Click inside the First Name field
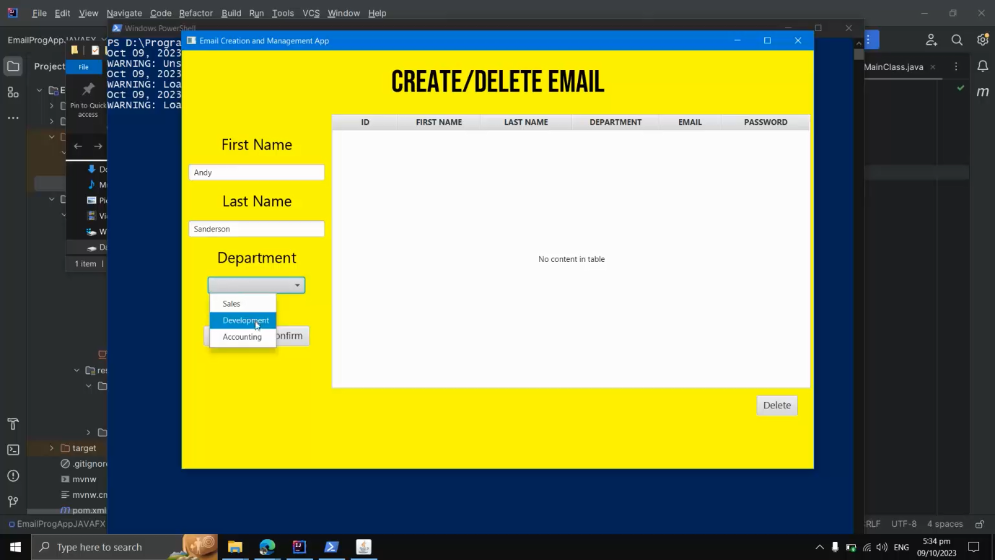 coord(256,172)
